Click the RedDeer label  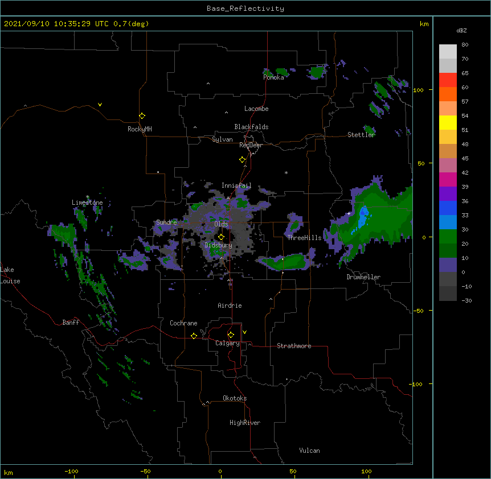click(251, 145)
